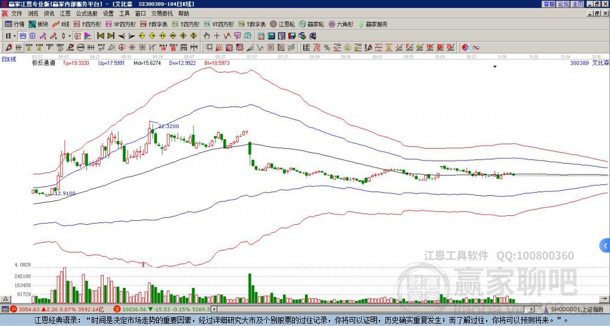
Task: Open the 帮助 menu
Action: pyautogui.click(x=183, y=14)
